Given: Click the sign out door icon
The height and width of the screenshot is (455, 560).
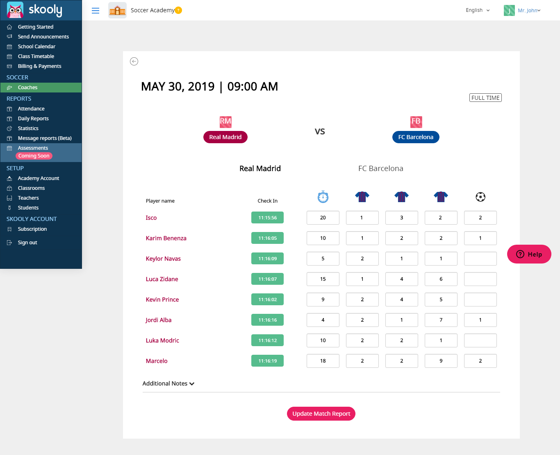Looking at the screenshot, I should (x=9, y=243).
